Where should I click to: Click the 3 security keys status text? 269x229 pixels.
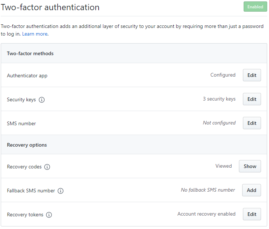pos(219,99)
